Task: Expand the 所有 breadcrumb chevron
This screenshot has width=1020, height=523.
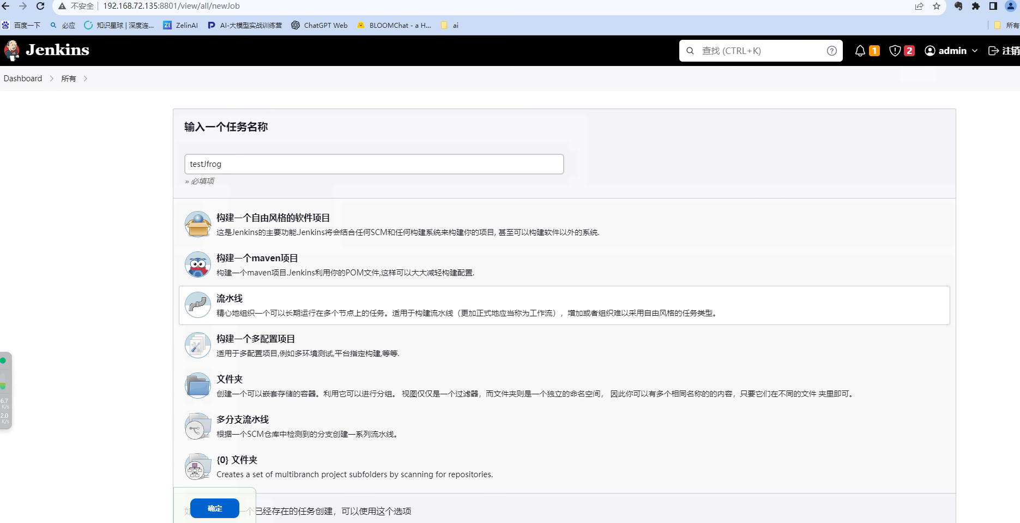Action: tap(86, 78)
